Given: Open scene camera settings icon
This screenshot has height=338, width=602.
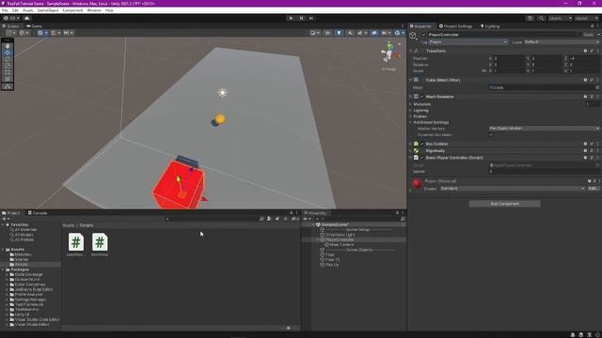Looking at the screenshot, I should click(x=386, y=33).
